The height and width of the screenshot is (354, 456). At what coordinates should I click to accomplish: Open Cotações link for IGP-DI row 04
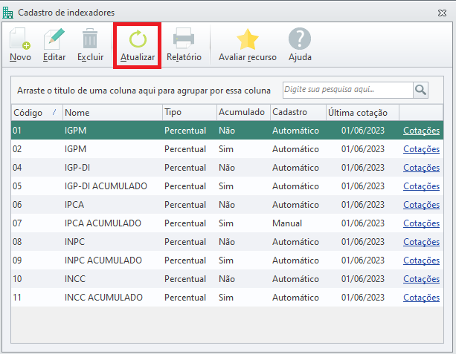point(421,168)
